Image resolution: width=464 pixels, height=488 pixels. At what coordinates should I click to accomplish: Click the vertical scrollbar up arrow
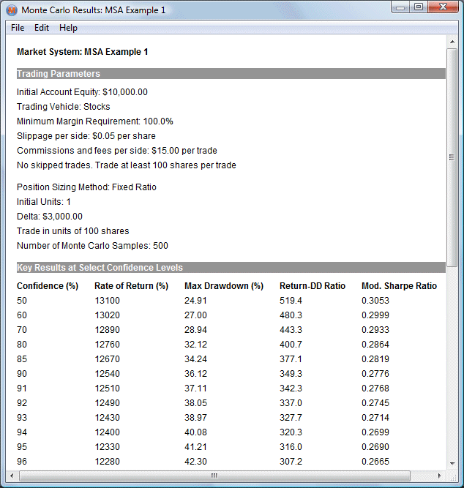452,42
